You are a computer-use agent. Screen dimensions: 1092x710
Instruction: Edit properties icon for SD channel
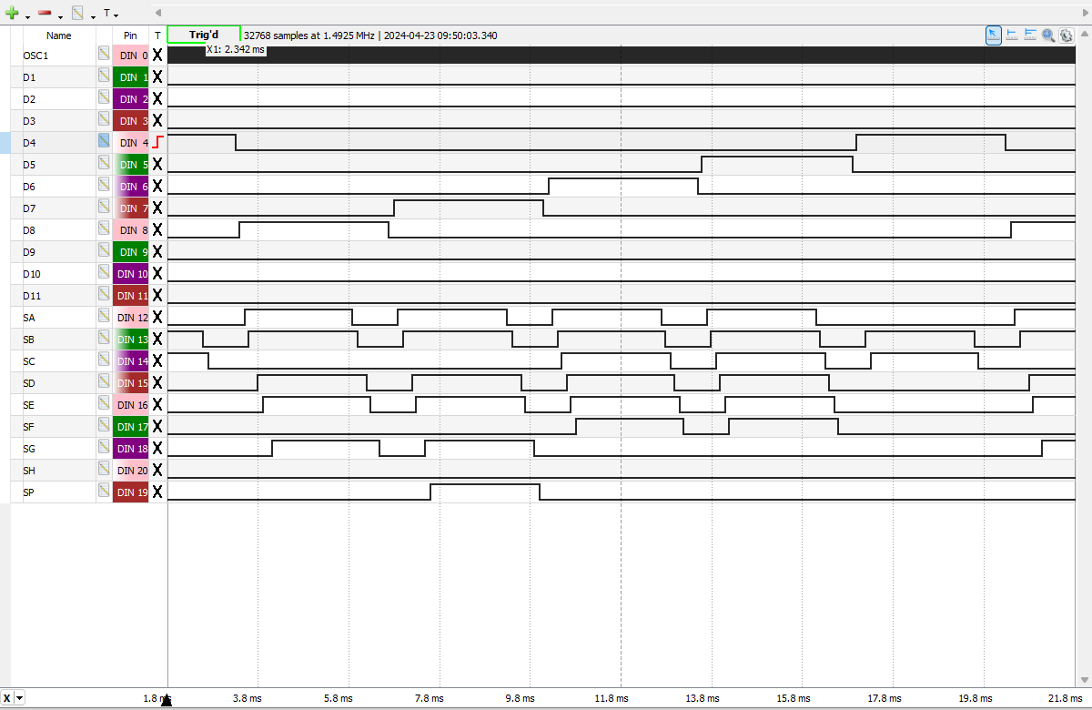[x=104, y=382]
